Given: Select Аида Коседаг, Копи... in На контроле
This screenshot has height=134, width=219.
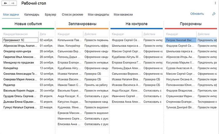Looking at the screenshot, I should [x=137, y=91].
